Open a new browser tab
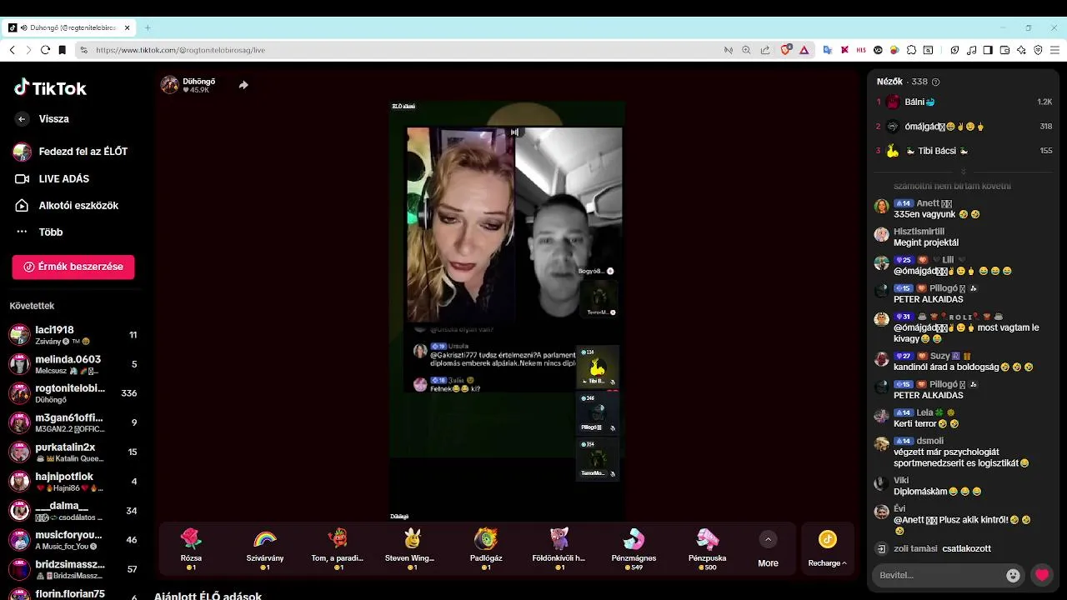The image size is (1067, 600). 148,27
